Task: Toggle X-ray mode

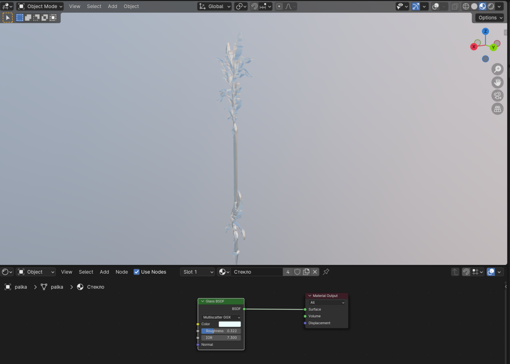Action: [x=455, y=6]
